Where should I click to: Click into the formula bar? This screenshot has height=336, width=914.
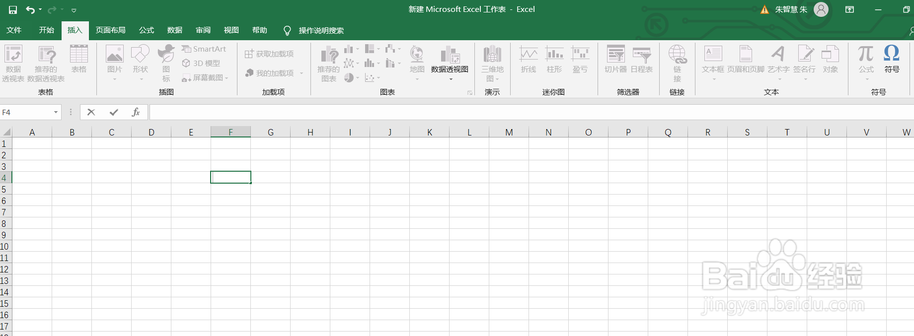(x=532, y=113)
